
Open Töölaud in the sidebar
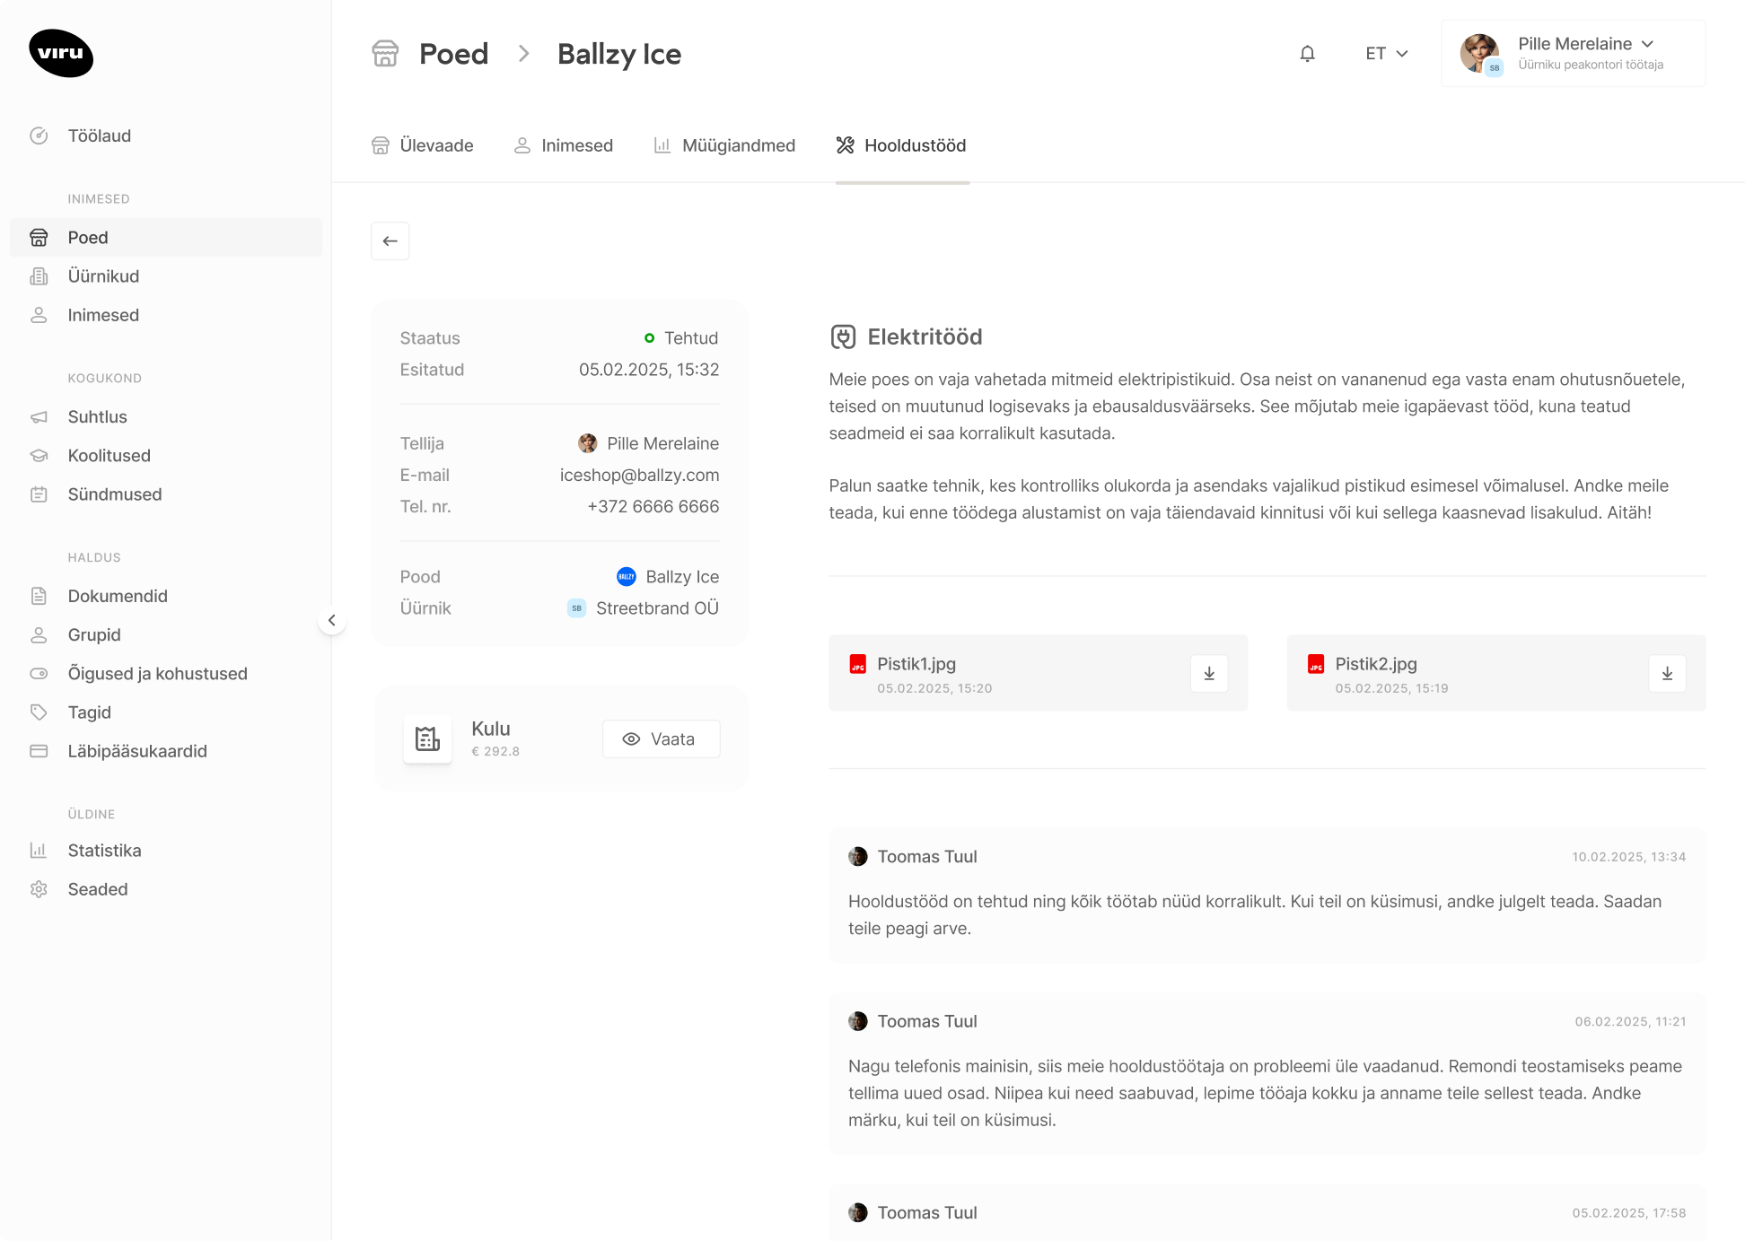(x=99, y=135)
